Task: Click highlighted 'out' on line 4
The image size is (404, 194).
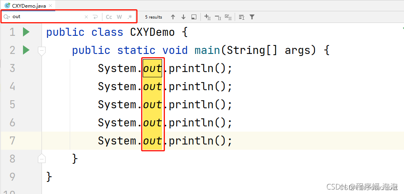Action: coord(152,87)
